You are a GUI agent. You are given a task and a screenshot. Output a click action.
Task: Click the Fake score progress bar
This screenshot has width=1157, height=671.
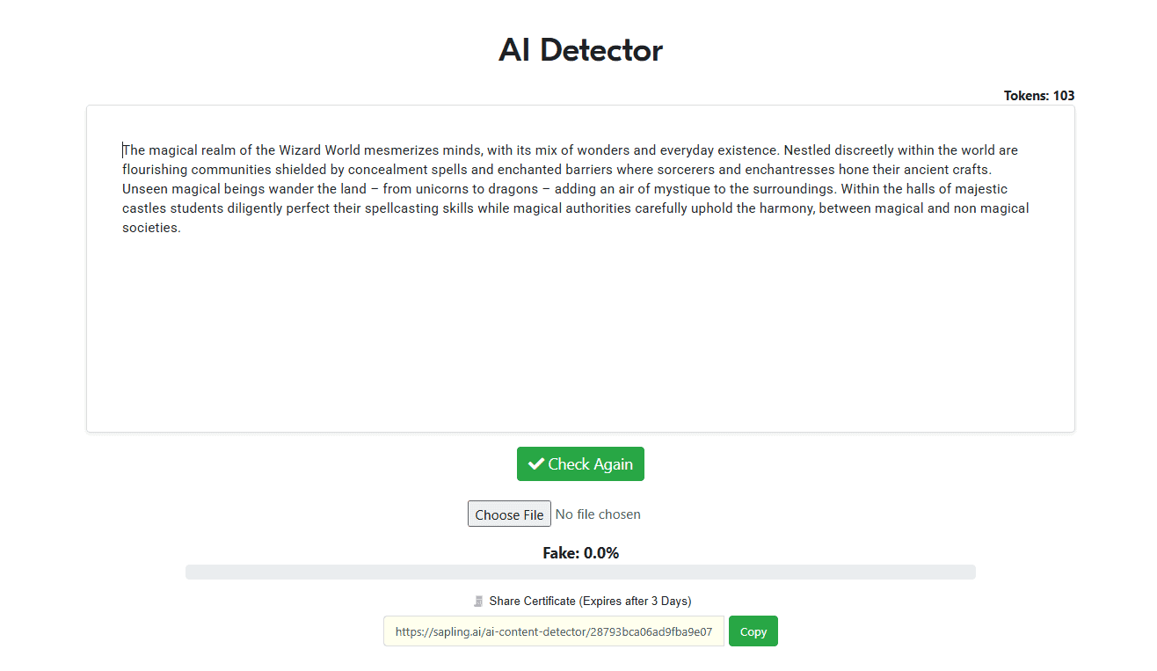coord(580,572)
